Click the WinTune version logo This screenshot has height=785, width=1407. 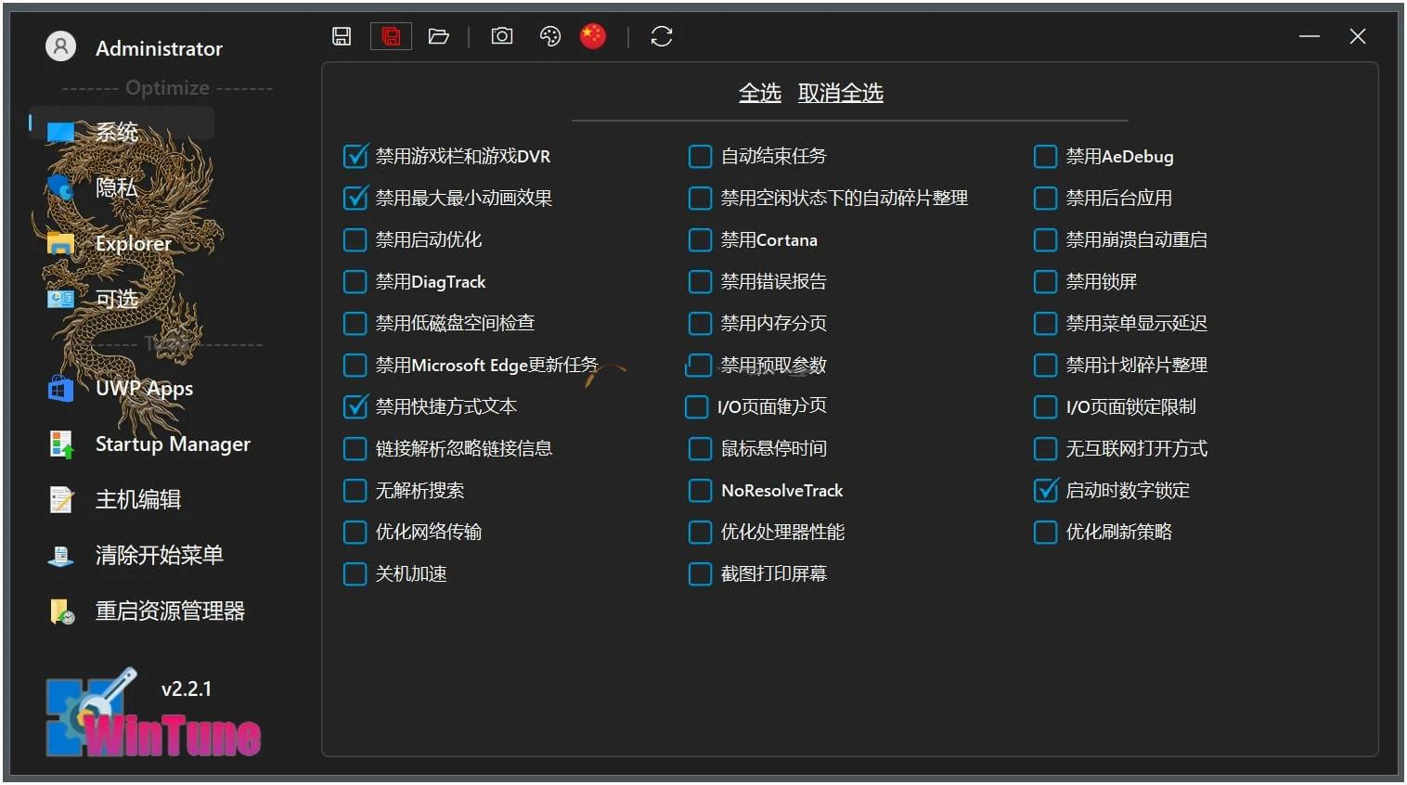click(x=151, y=714)
